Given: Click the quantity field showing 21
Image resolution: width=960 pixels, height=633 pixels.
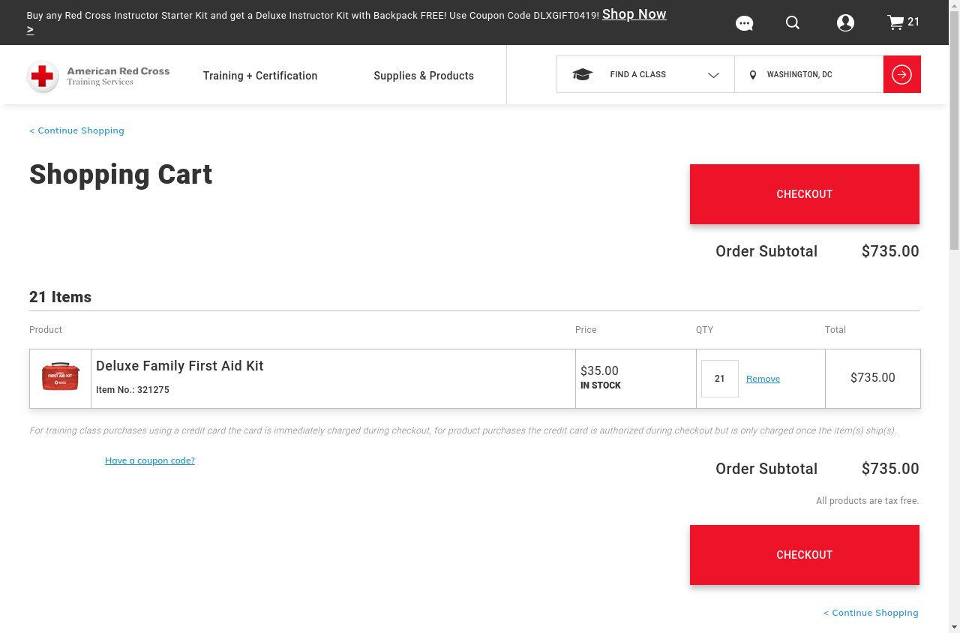Looking at the screenshot, I should pyautogui.click(x=719, y=379).
